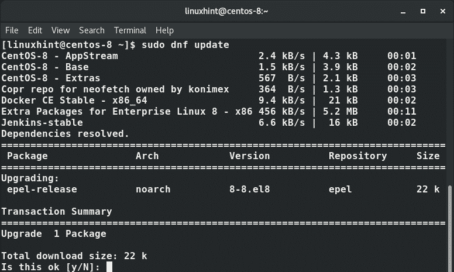This screenshot has height=272, width=454.
Task: Open the Edit menu
Action: click(x=35, y=30)
